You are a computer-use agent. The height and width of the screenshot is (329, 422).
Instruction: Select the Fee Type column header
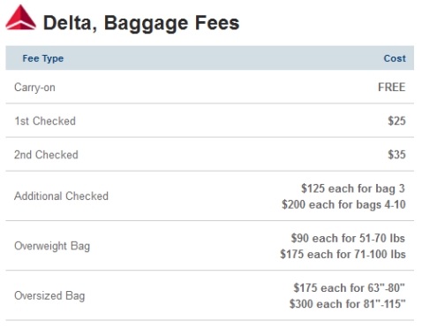[43, 58]
